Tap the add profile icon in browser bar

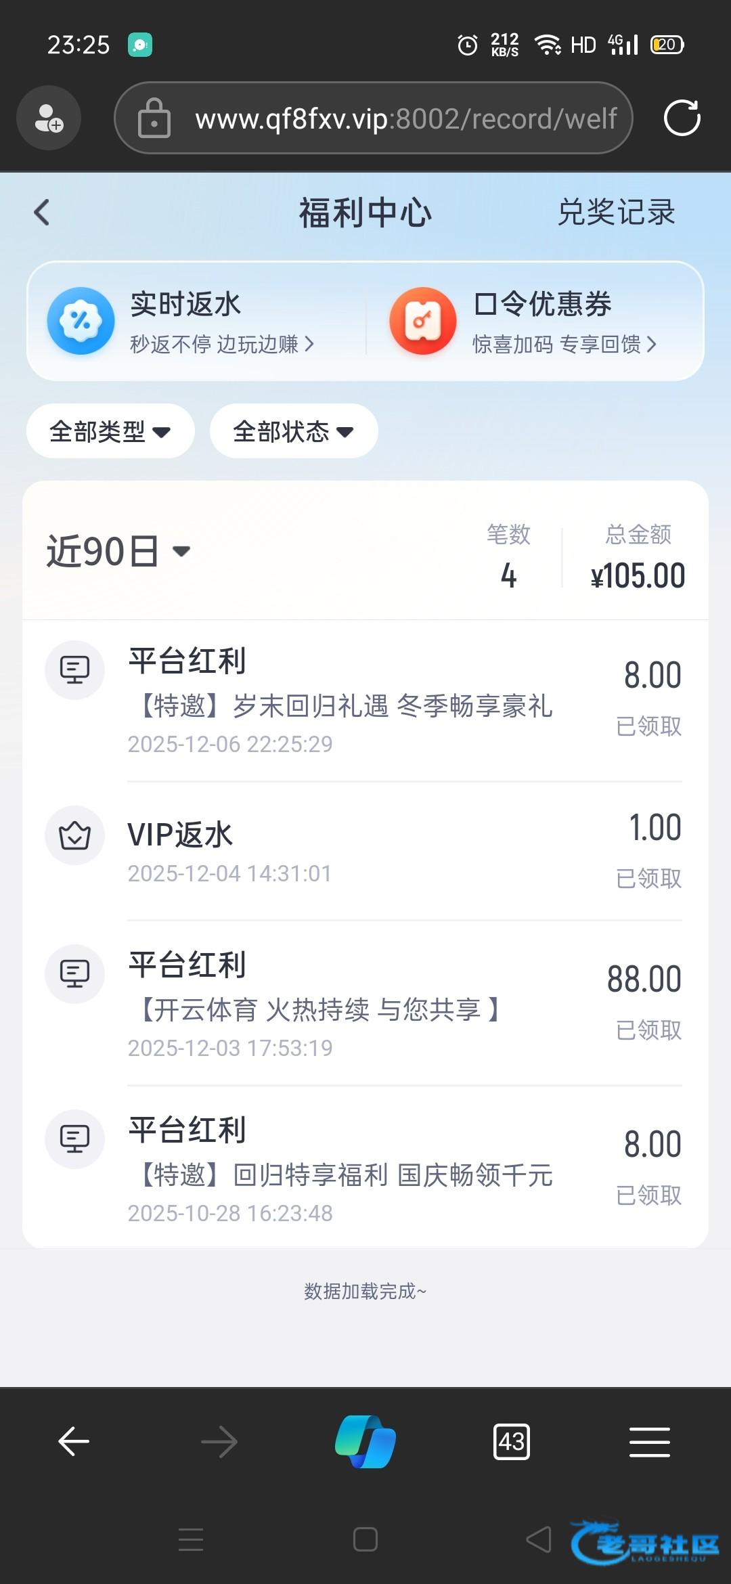[x=49, y=118]
